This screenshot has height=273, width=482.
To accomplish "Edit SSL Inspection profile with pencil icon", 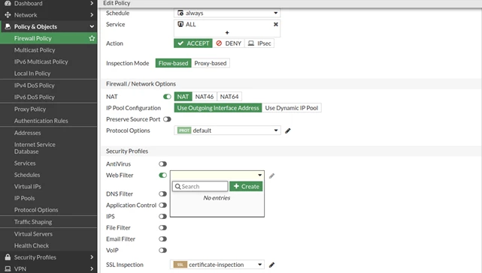I will point(271,265).
